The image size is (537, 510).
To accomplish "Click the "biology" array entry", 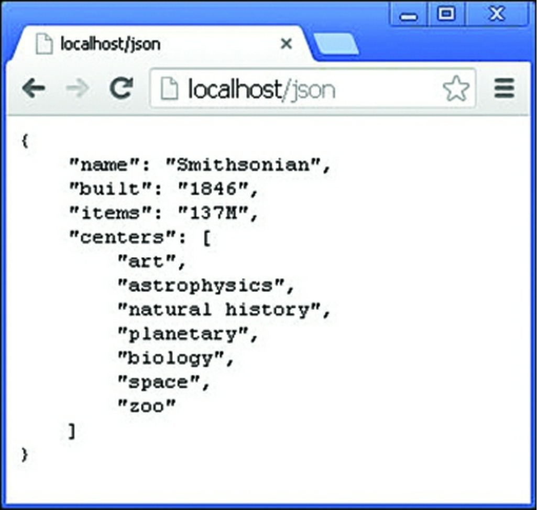I will [x=176, y=358].
